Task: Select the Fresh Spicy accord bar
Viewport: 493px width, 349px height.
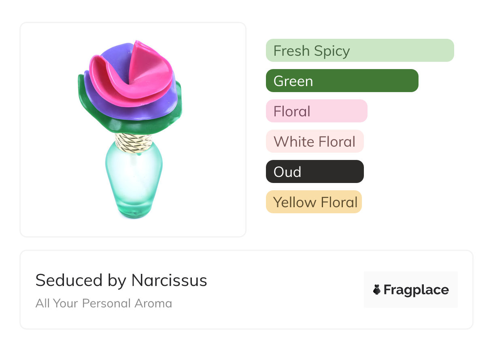Action: click(x=359, y=50)
